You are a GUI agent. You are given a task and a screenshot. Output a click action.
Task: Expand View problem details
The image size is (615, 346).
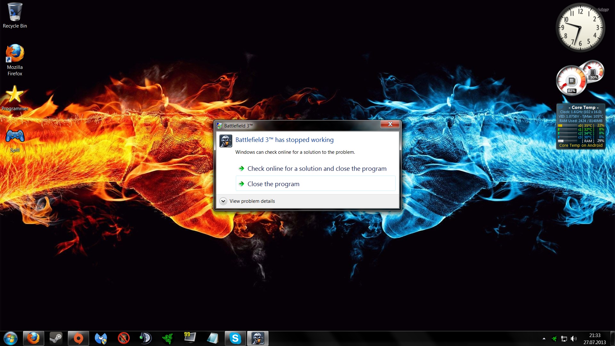(247, 201)
